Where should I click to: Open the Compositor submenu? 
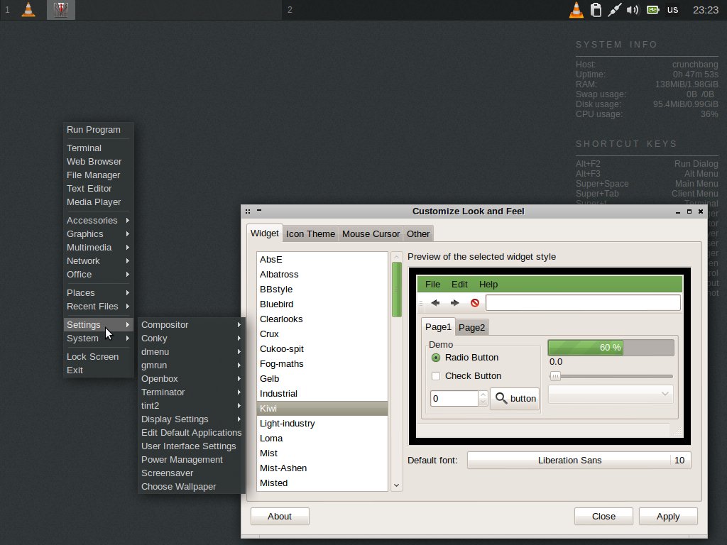tap(192, 324)
